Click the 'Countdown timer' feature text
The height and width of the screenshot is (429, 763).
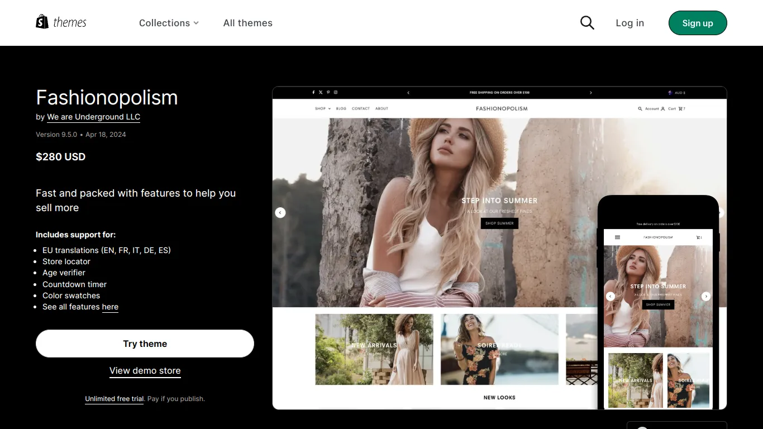(x=74, y=284)
